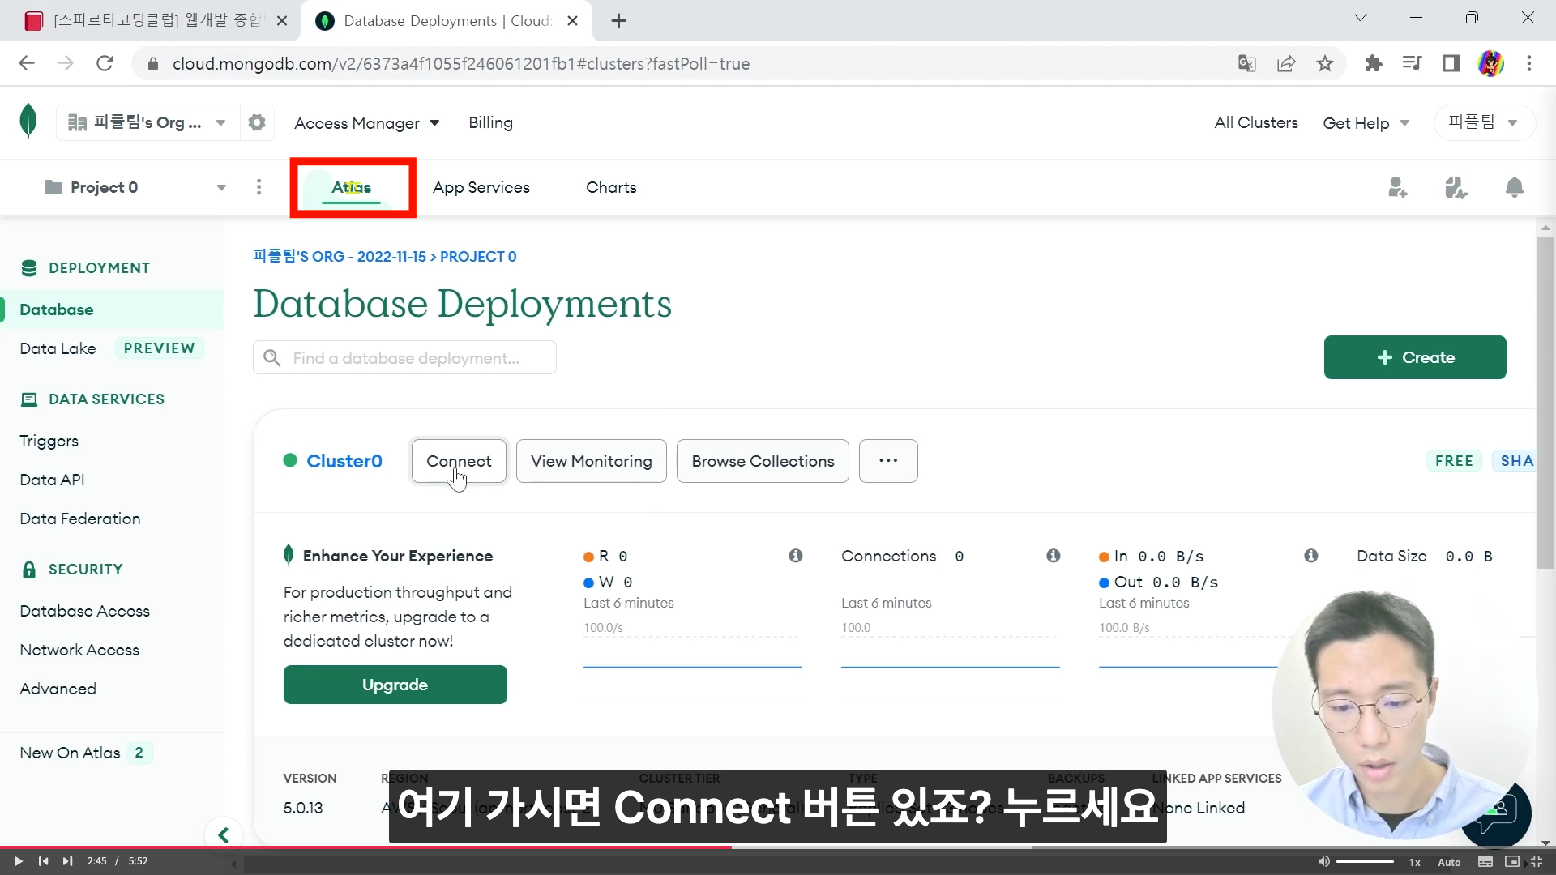1556x875 pixels.
Task: Mute the video speaker icon
Action: 1323,861
